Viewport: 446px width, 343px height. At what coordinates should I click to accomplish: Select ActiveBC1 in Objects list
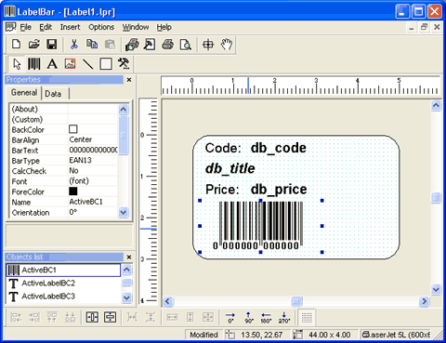[x=63, y=270]
